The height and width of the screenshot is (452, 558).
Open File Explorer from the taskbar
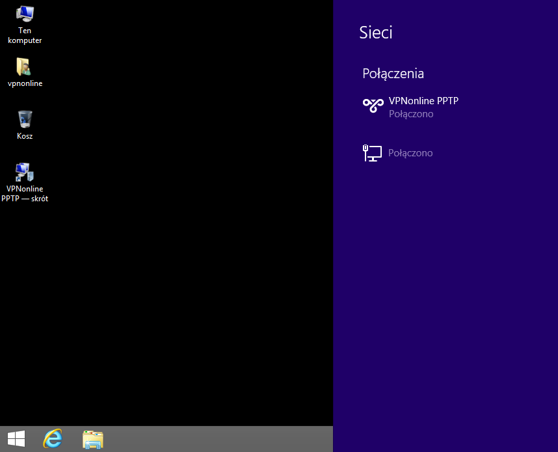[x=93, y=439]
